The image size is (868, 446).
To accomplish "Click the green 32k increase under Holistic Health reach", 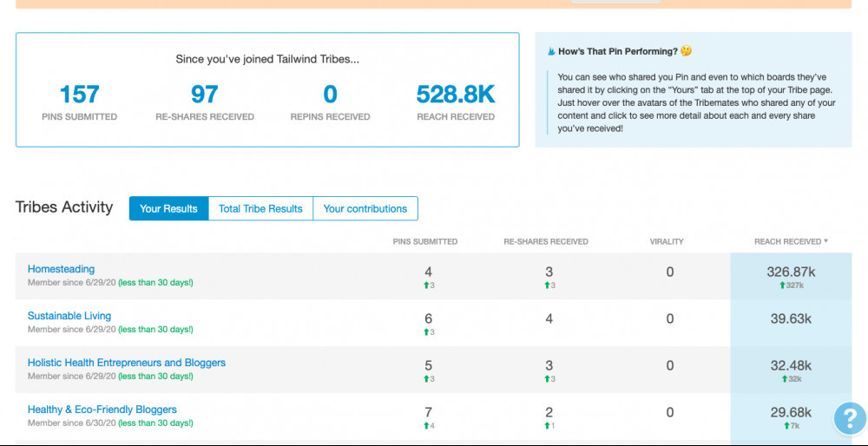I will click(x=792, y=379).
